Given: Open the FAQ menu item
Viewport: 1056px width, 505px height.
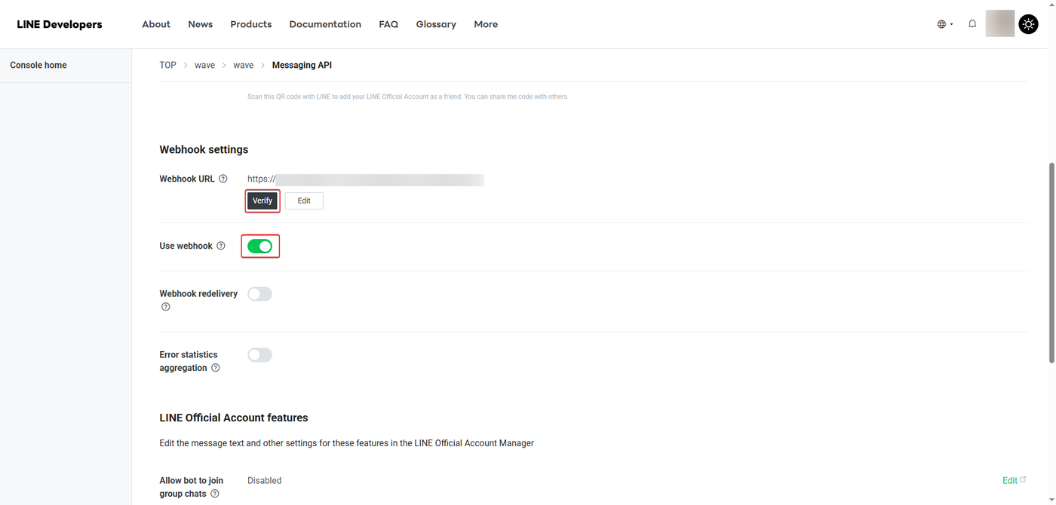Looking at the screenshot, I should click(x=388, y=24).
